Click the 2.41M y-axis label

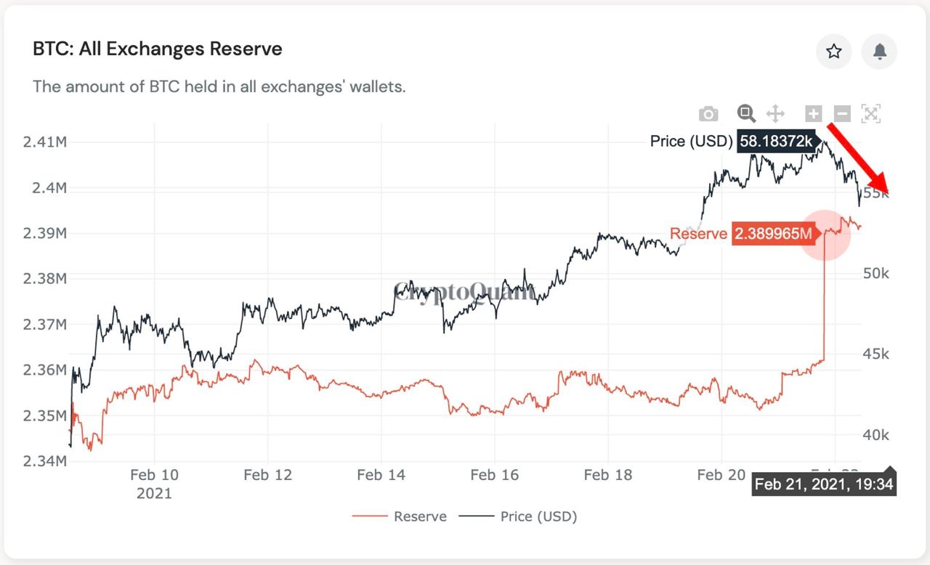(x=45, y=142)
